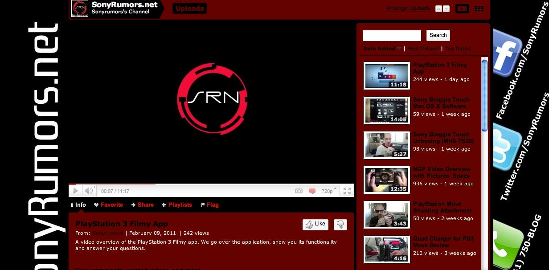The image size is (549, 270).
Task: Click the video description paragraph text
Action: tap(206, 245)
